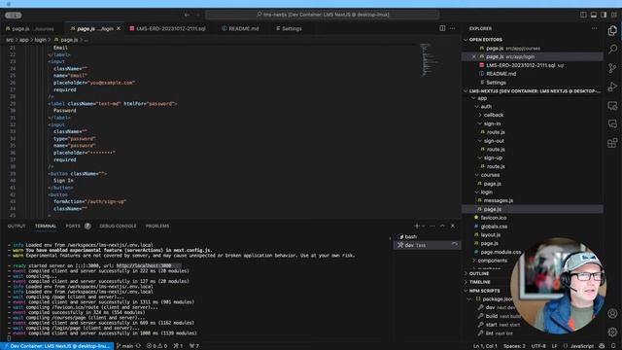Viewport: 622px width, 350px height.
Task: Open editor More Actions ellipsis
Action: pos(452,28)
